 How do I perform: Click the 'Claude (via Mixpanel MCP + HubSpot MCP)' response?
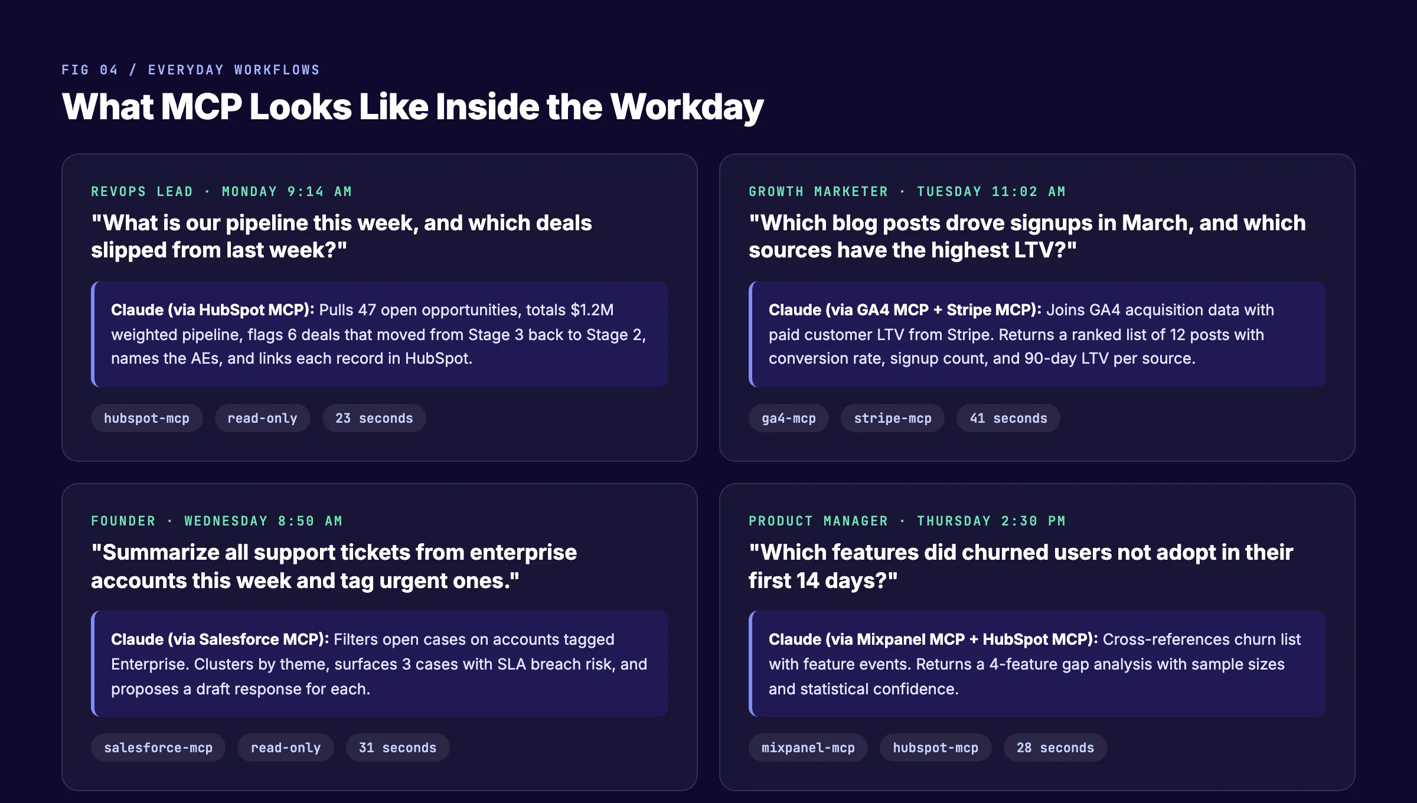1037,664
